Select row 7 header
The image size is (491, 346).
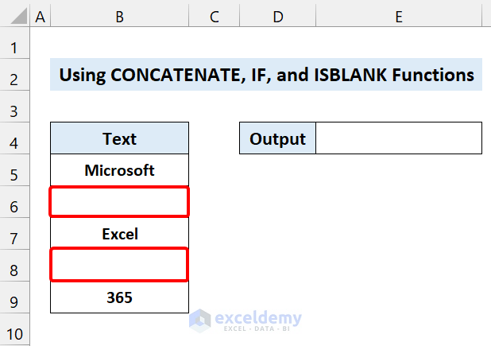[15, 235]
